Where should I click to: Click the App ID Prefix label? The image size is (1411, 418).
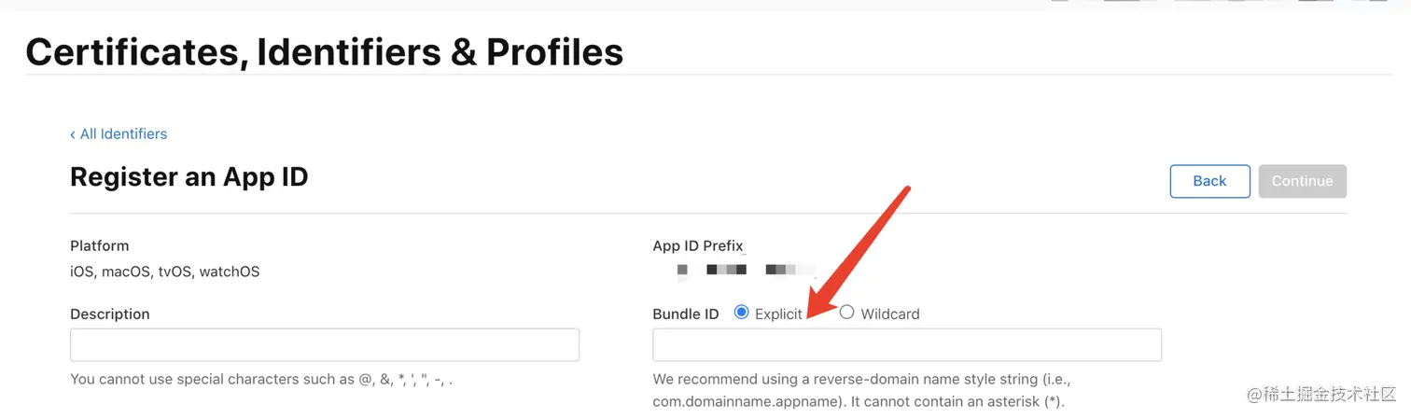698,246
